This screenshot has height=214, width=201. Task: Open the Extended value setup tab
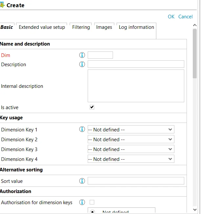[42, 27]
